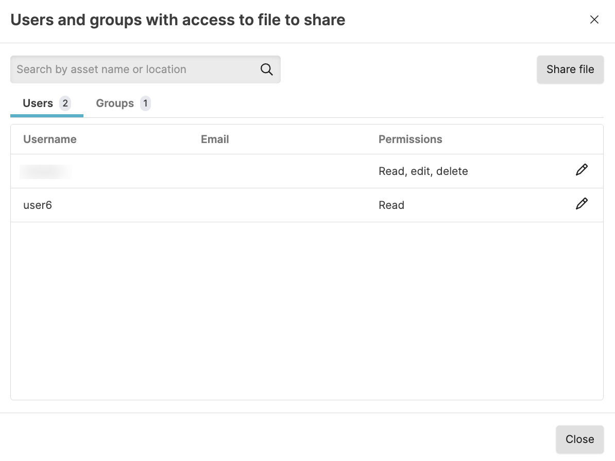Click the Groups count badge showing 1

145,103
